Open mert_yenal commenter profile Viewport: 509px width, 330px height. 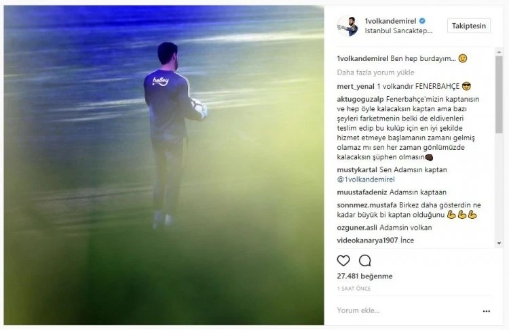(356, 87)
